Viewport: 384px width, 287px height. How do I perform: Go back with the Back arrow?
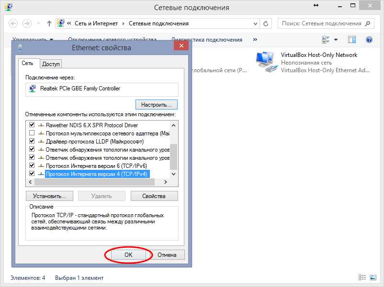click(x=13, y=23)
